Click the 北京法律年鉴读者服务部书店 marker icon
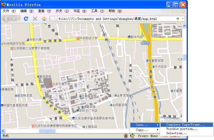The height and width of the screenshot is (140, 214). pyautogui.click(x=73, y=118)
